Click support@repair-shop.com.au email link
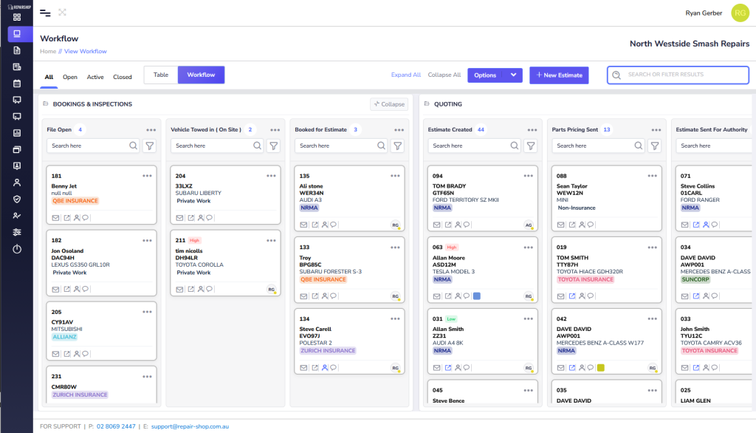 190,427
